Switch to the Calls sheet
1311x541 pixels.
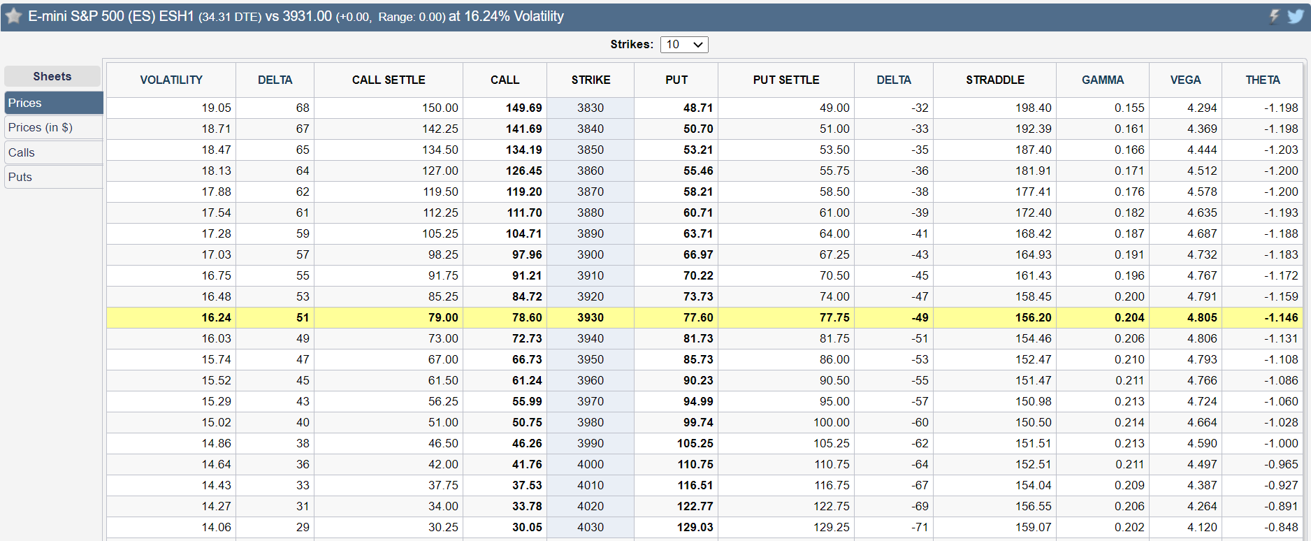coord(53,152)
